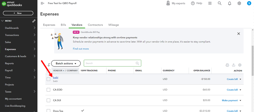Click the magnifier search icon in the header
Screen dimensions: 254x112
[219, 3]
